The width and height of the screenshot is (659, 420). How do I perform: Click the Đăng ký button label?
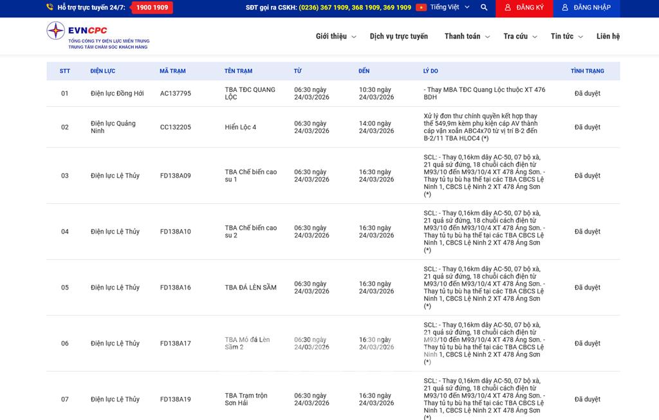[x=530, y=8]
